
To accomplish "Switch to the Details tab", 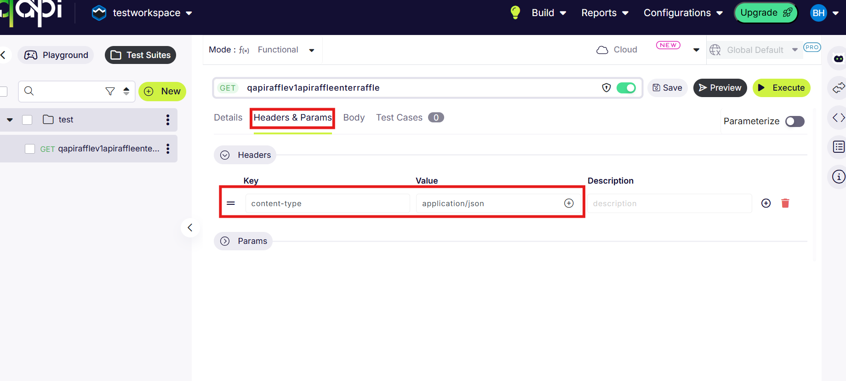I will (x=228, y=117).
